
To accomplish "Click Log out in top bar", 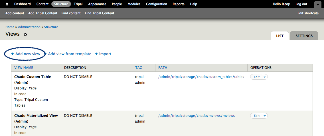I will click(x=301, y=4).
